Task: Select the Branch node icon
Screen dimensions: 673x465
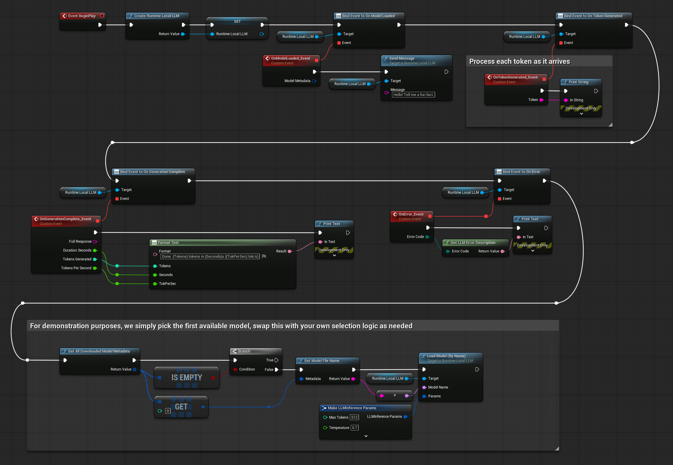Action: (235, 351)
